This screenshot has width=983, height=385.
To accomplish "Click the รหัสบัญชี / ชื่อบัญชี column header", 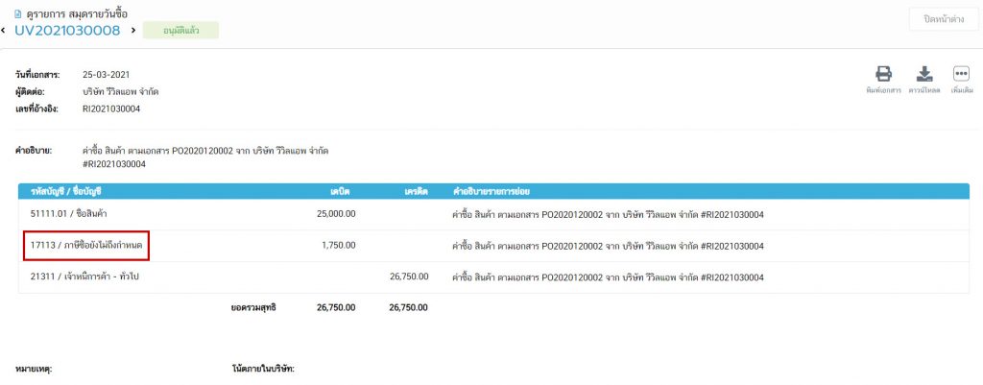I will coord(75,190).
